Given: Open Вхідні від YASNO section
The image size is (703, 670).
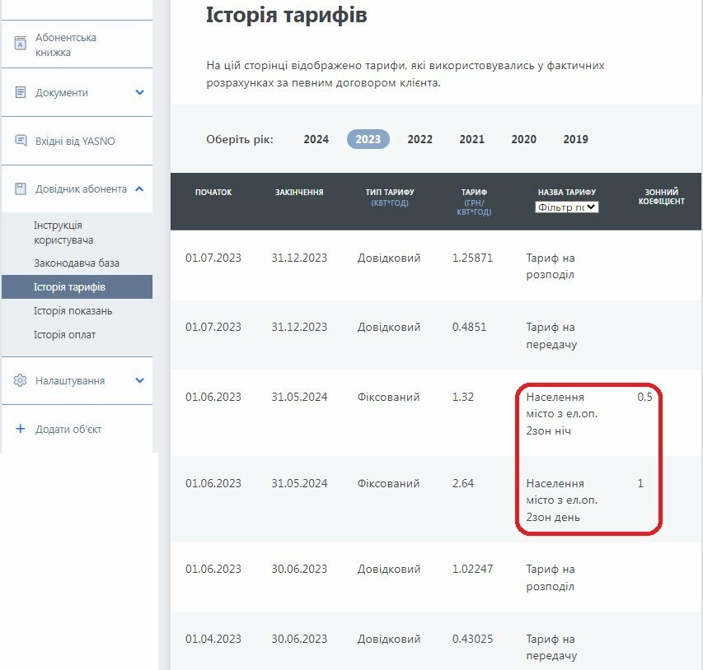Looking at the screenshot, I should pos(75,141).
